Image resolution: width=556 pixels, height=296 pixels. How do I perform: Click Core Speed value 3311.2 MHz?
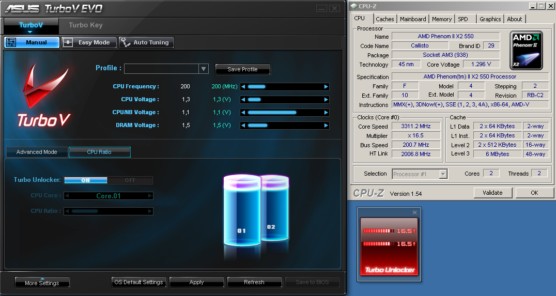click(416, 126)
